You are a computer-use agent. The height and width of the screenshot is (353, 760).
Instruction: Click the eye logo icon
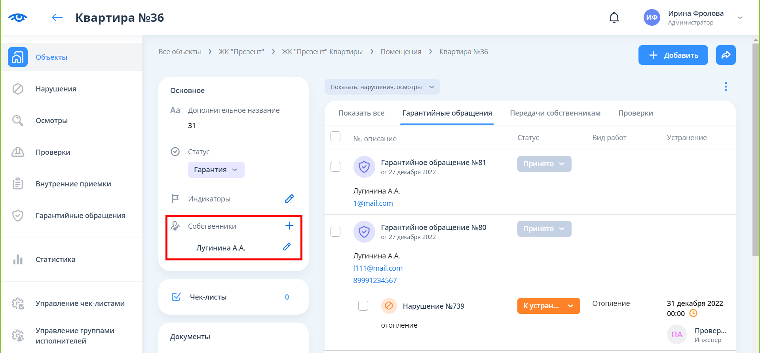pos(18,17)
